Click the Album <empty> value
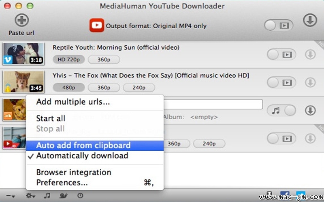The image size is (324, 202). point(204,117)
